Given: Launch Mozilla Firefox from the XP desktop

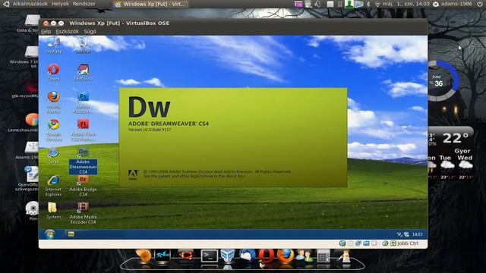Looking at the screenshot, I should coord(54,102).
